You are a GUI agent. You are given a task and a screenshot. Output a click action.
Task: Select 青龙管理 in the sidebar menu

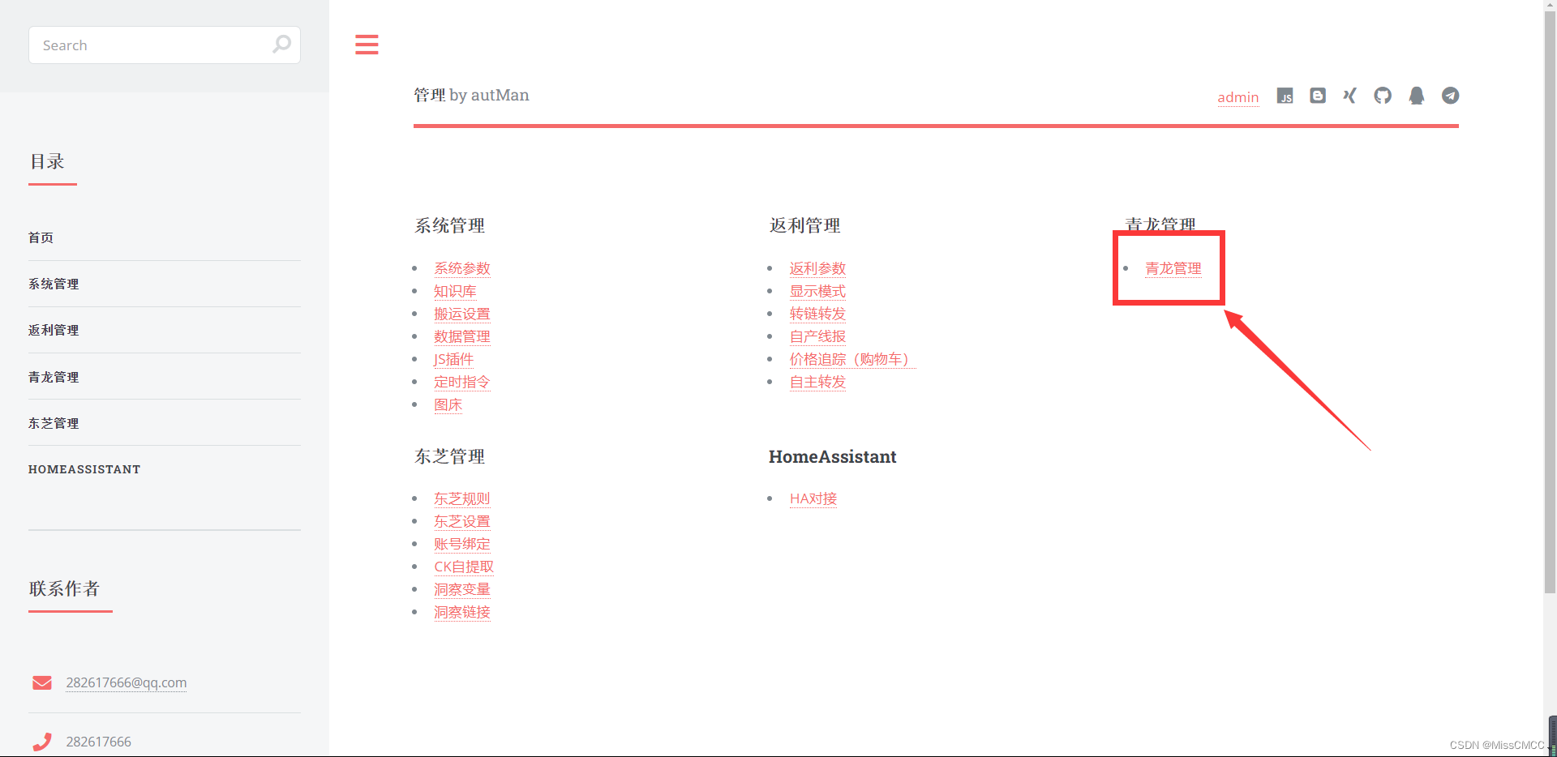54,377
